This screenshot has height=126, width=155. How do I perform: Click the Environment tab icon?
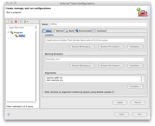tap(77, 31)
